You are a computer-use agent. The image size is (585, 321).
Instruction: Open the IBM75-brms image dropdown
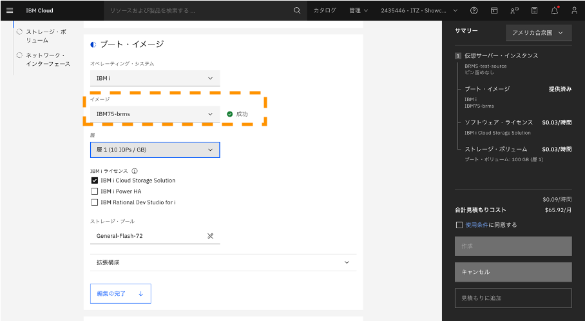pyautogui.click(x=155, y=114)
